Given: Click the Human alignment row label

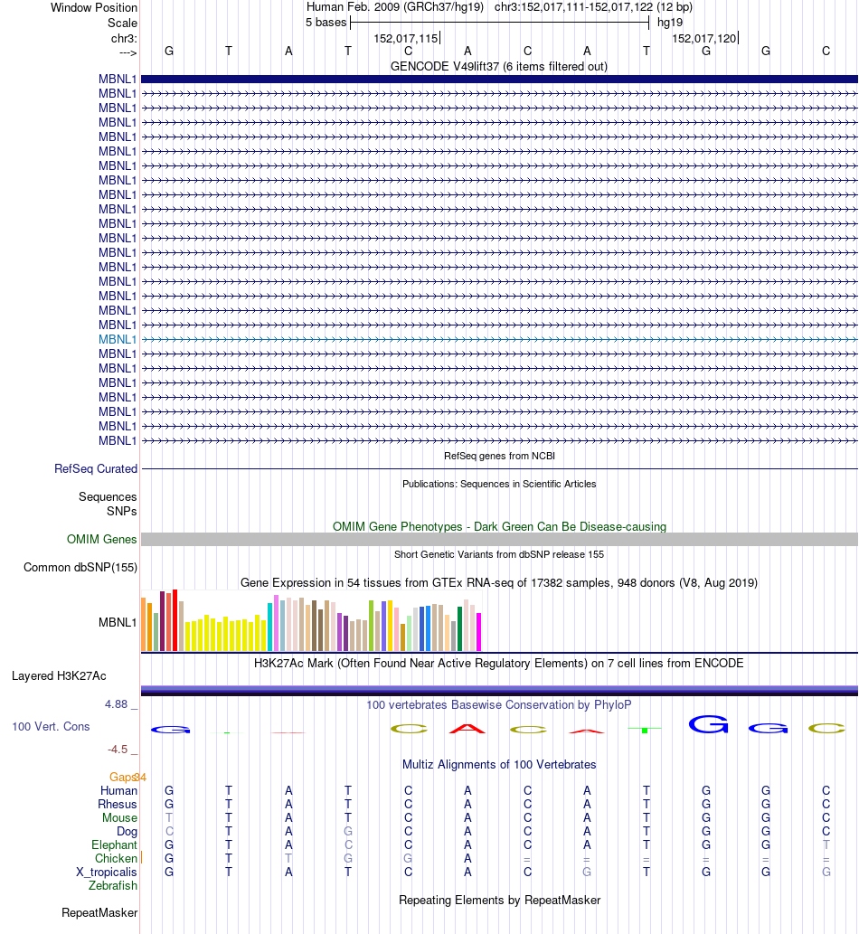Looking at the screenshot, I should [118, 790].
